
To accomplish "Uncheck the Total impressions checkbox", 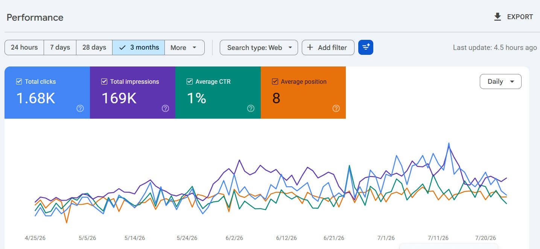I will point(104,81).
